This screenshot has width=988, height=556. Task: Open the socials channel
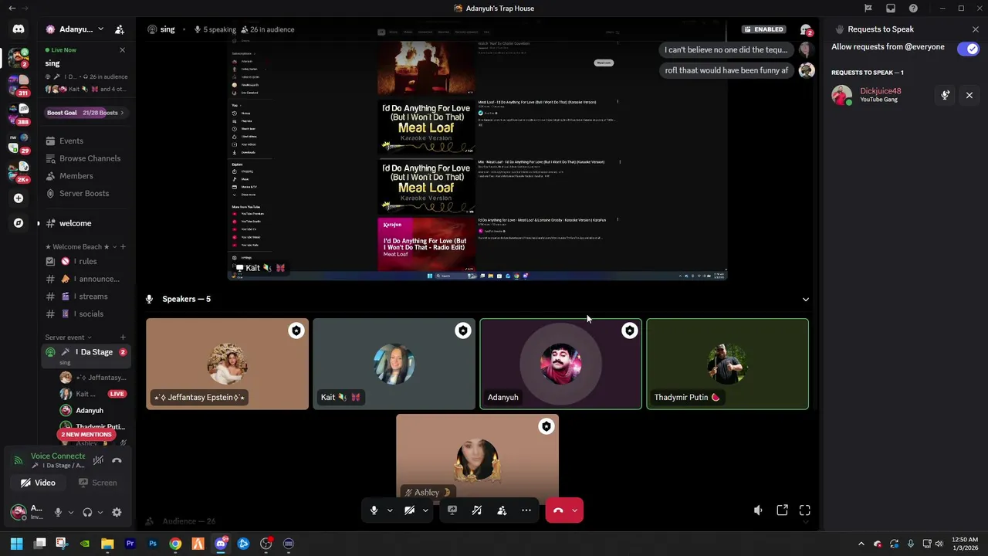[86, 314]
